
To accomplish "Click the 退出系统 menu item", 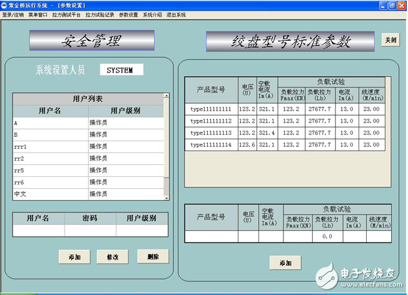I will coord(176,14).
